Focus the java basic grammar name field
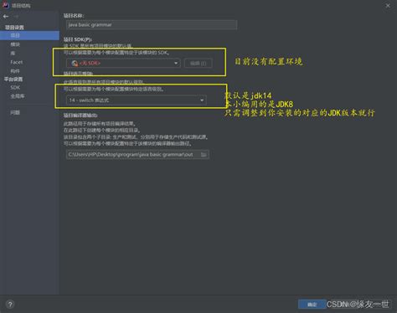Screen dimensions: 397x313 pos(152,24)
